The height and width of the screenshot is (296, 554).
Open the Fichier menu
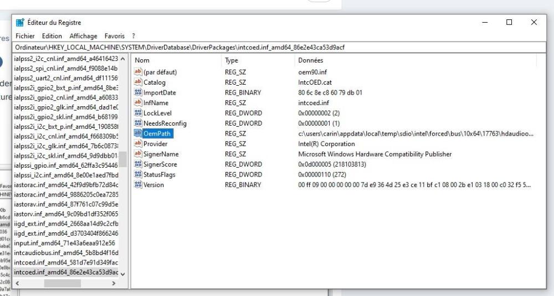(25, 36)
